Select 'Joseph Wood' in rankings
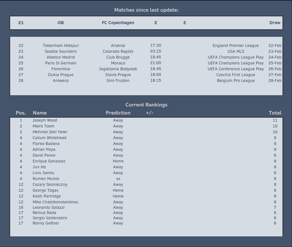This screenshot has height=247, width=292. click(x=45, y=120)
